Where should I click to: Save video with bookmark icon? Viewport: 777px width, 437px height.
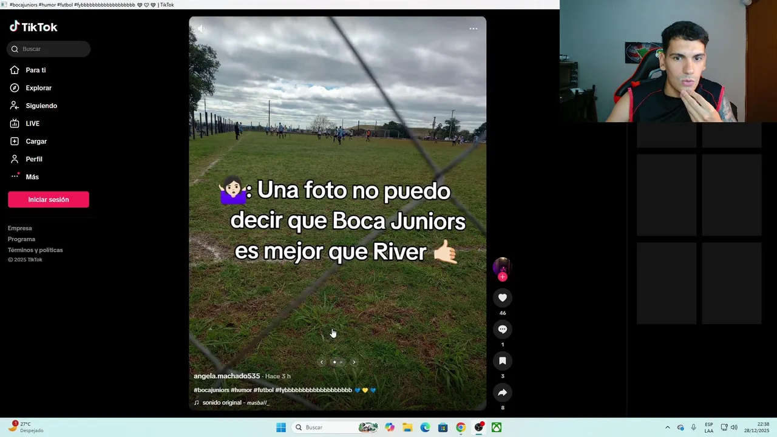tap(503, 361)
